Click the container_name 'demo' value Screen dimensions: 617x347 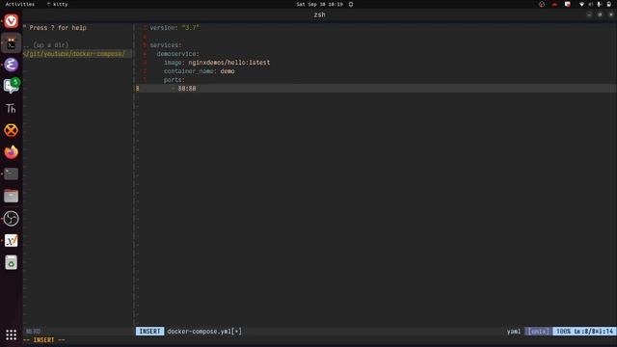pyautogui.click(x=228, y=70)
